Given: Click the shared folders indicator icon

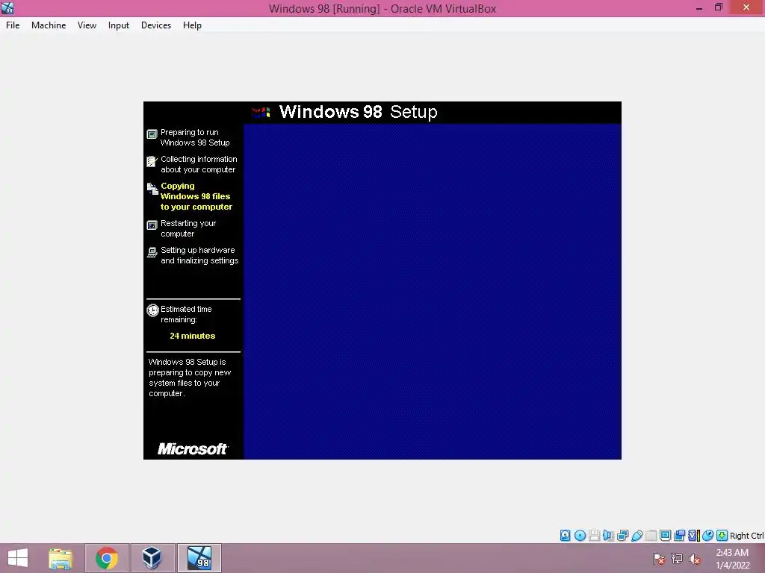Looking at the screenshot, I should coord(651,536).
